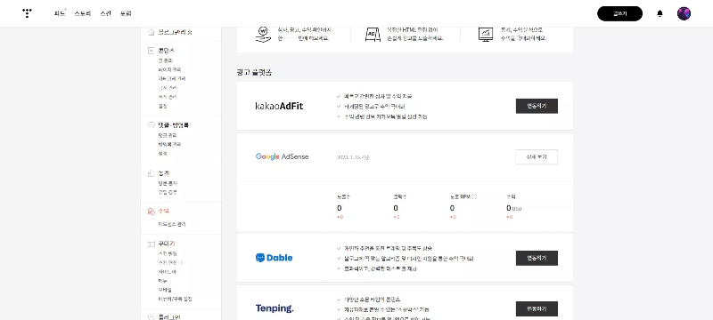
Task: Click 연동하기 button for Tenping
Action: coord(537,308)
